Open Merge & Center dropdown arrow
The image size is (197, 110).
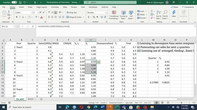(83, 17)
